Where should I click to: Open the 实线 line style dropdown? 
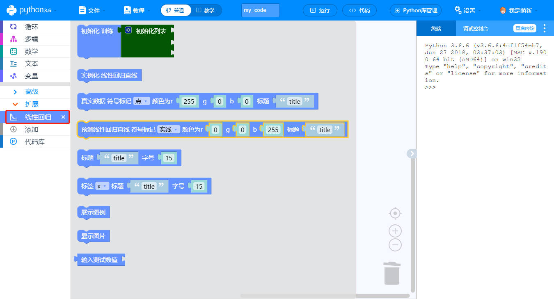coord(169,130)
